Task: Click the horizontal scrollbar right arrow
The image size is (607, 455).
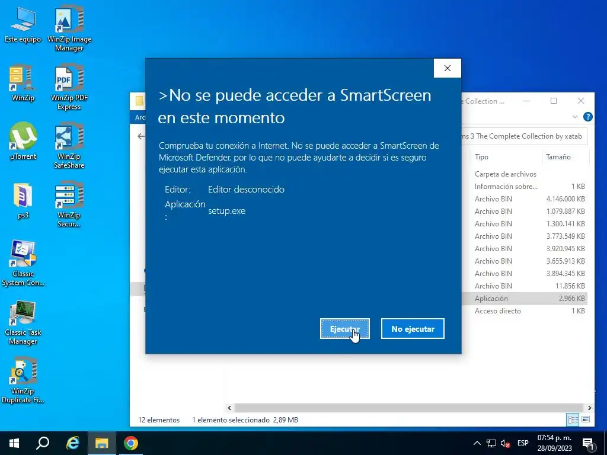Action: tap(590, 408)
